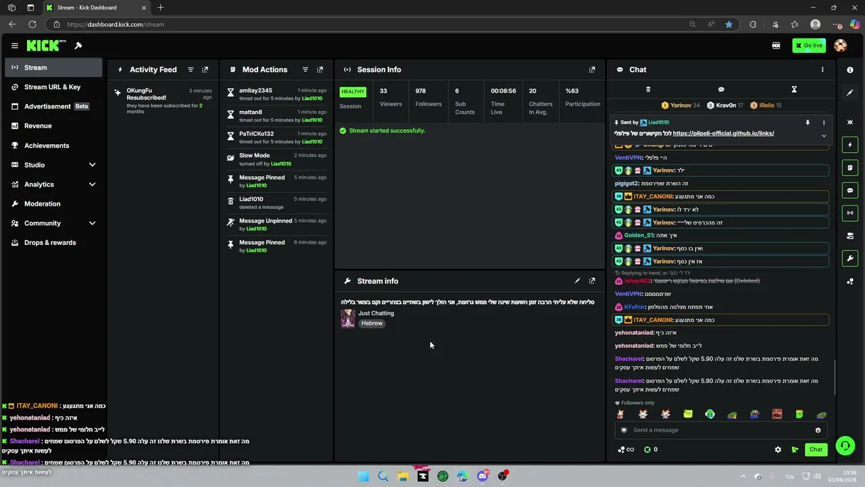The height and width of the screenshot is (487, 865).
Task: Click the HEALTHY session status badge
Action: [x=353, y=92]
